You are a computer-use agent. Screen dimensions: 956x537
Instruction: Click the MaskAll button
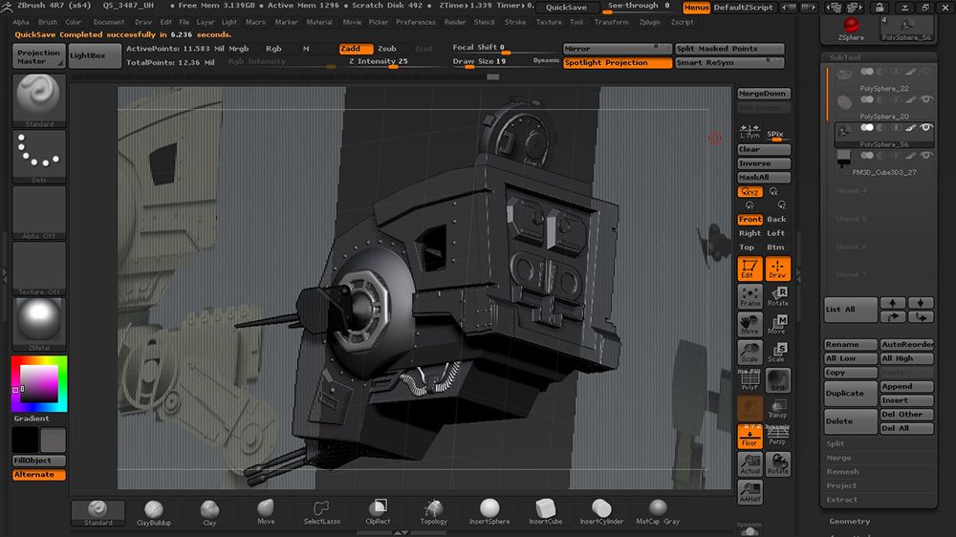tap(763, 178)
